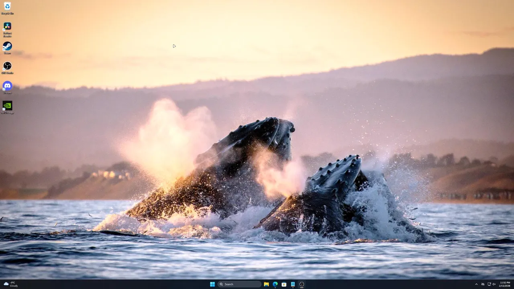
Task: Click the taskbar Search box
Action: [x=239, y=284]
